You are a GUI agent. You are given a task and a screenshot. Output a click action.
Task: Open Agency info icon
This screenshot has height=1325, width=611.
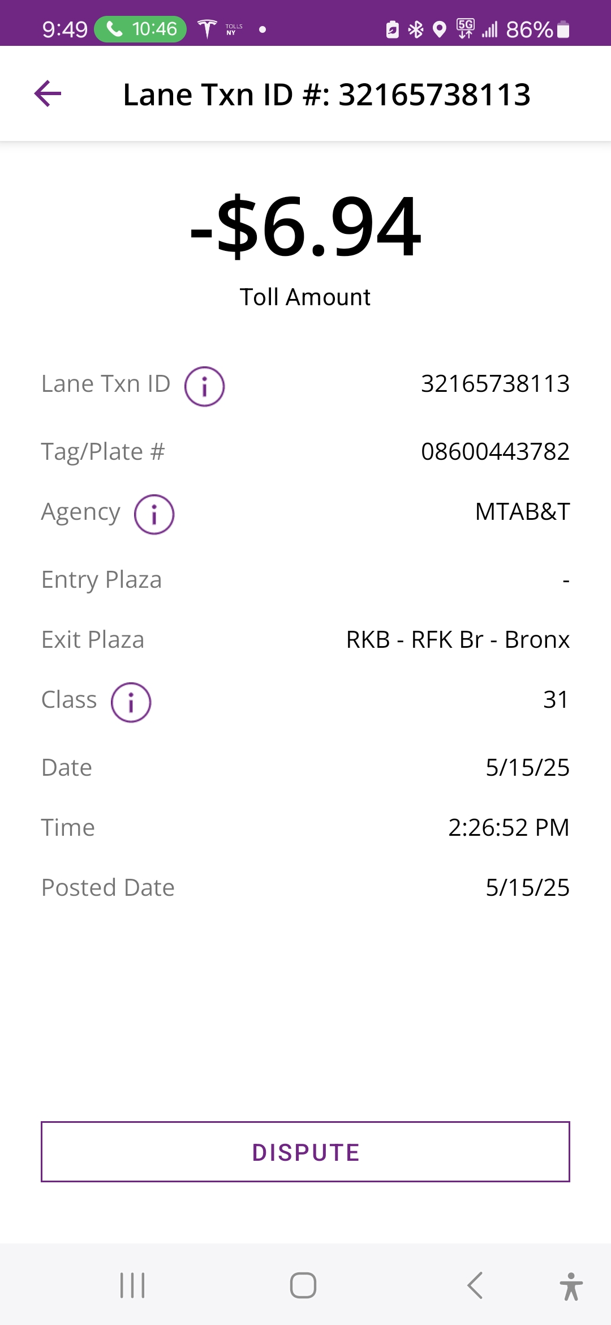click(x=154, y=514)
